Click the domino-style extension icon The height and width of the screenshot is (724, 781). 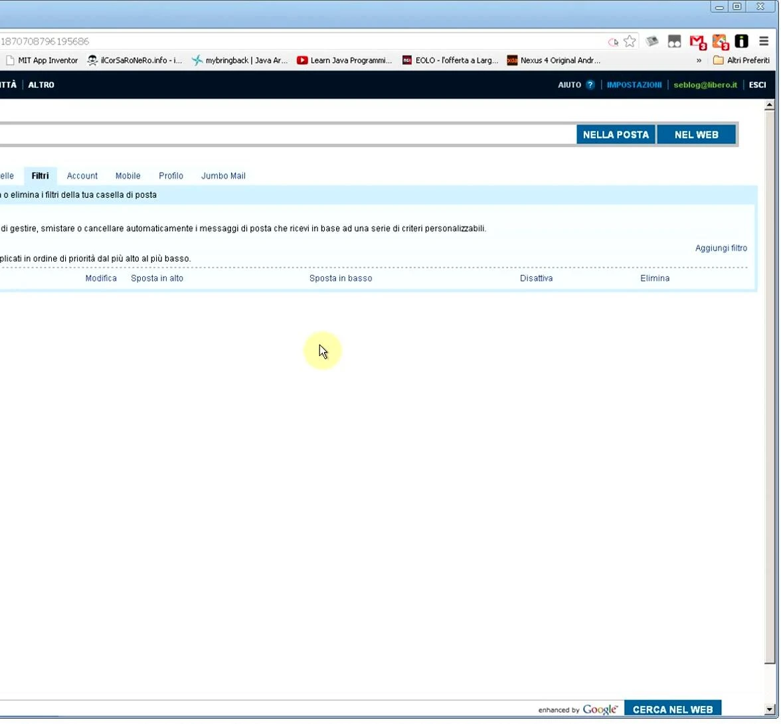click(675, 41)
